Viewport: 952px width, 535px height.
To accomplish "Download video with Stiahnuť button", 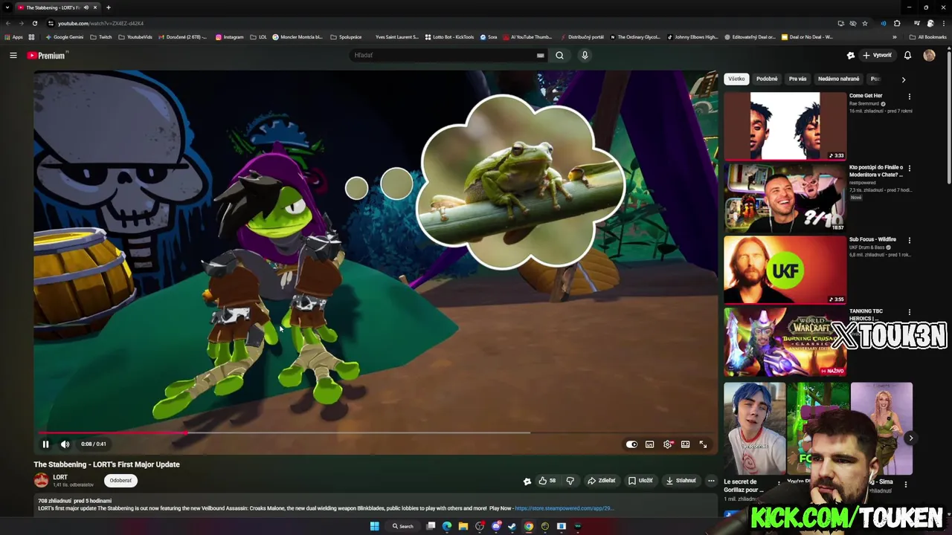I will 681,481.
